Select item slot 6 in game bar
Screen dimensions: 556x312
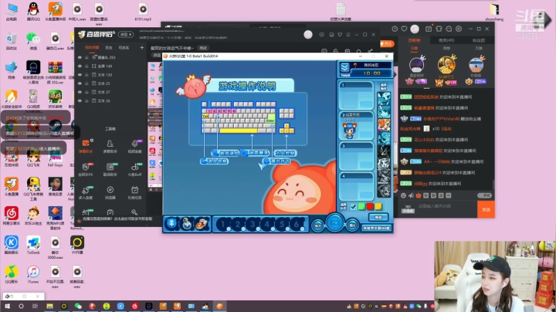point(297,224)
